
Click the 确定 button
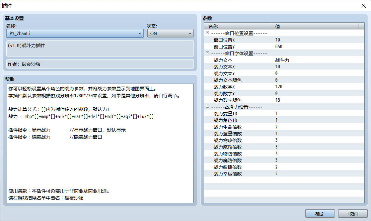click(x=320, y=214)
